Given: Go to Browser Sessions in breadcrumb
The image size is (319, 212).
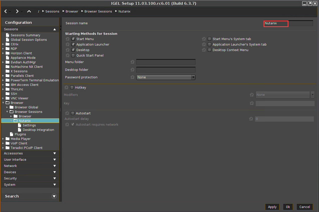Looking at the screenshot, I should tap(98, 12).
